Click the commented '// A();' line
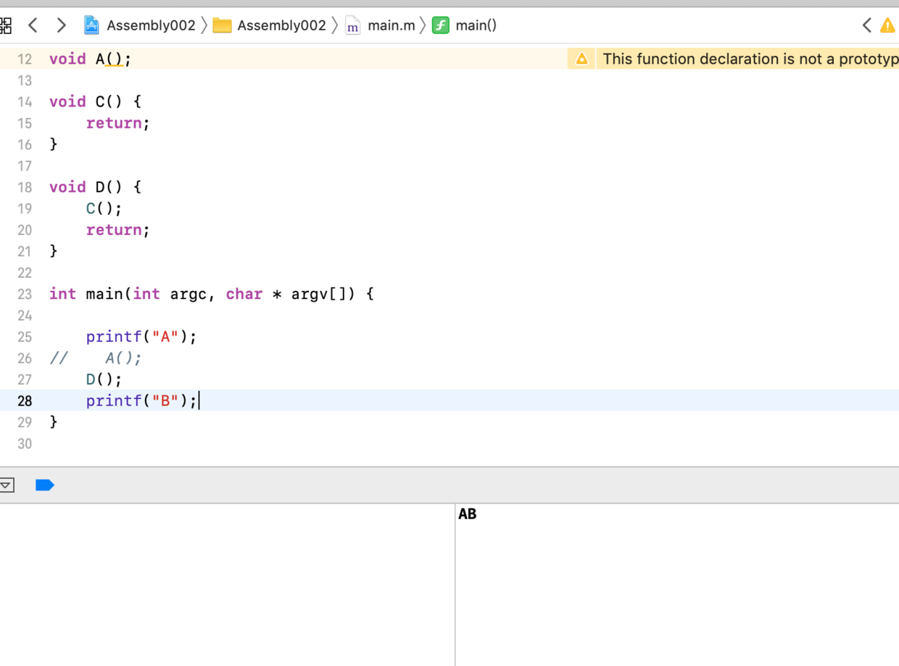899x666 pixels. (96, 358)
